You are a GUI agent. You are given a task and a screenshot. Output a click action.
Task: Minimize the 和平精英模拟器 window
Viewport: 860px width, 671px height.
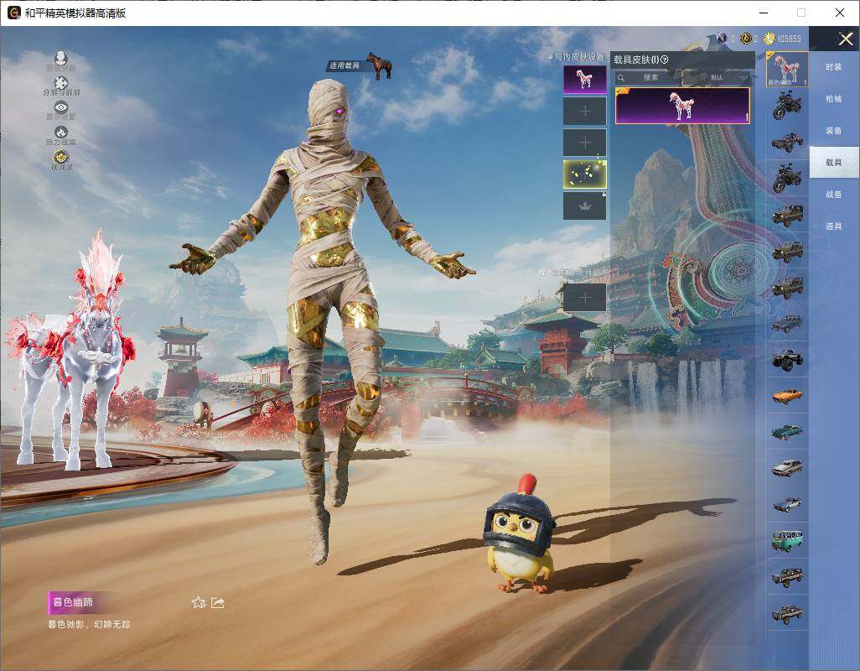tap(764, 13)
